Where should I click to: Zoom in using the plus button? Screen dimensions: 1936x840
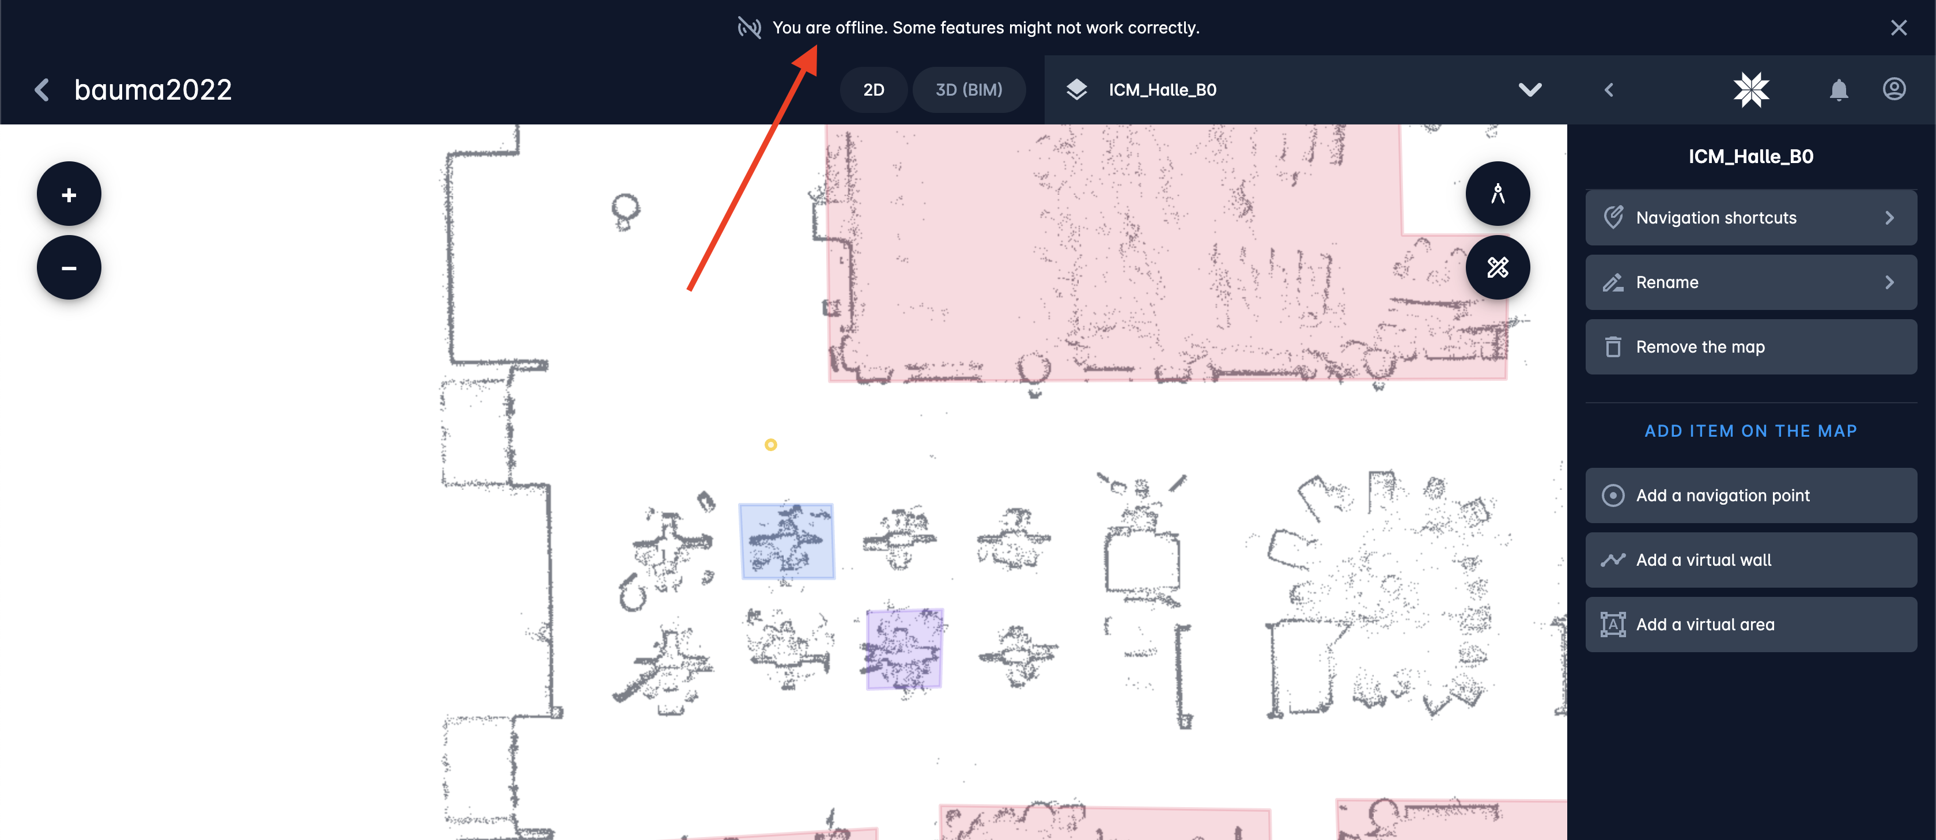(x=69, y=195)
